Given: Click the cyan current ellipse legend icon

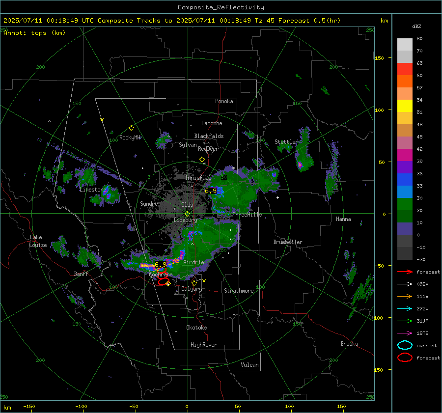Looking at the screenshot, I should pyautogui.click(x=405, y=345).
